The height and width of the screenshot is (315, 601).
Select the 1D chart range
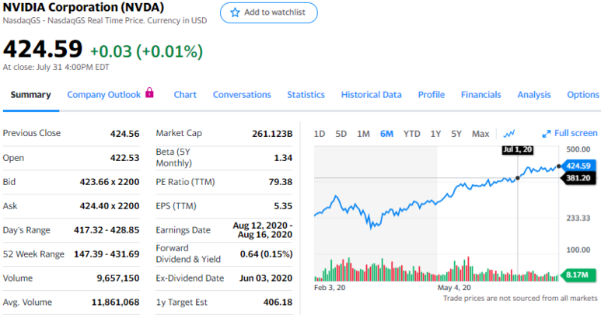(x=320, y=134)
